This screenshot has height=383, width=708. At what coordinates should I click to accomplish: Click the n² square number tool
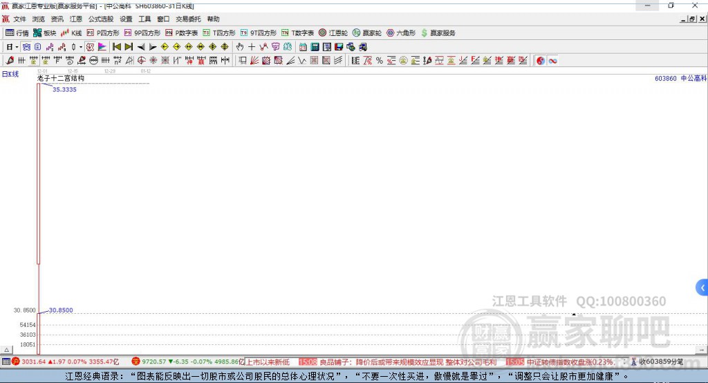(x=118, y=61)
